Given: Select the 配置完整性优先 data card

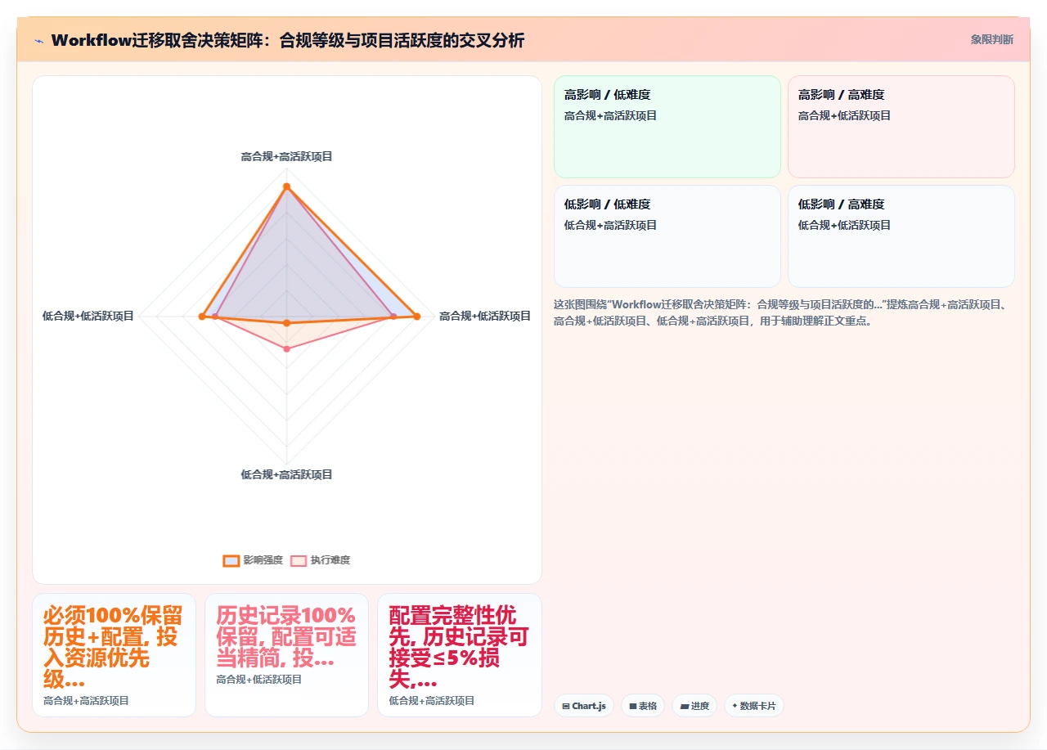Looking at the screenshot, I should [x=459, y=655].
